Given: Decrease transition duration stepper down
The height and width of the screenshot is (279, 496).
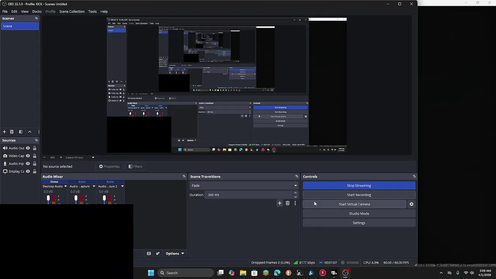Looking at the screenshot, I should 295,197.
